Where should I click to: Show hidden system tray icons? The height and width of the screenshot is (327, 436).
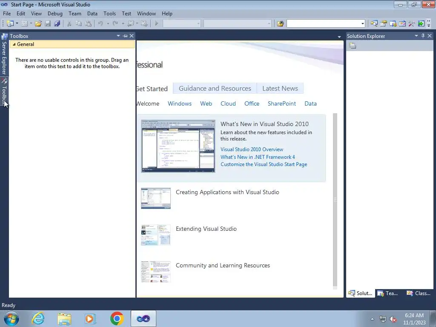click(x=372, y=319)
